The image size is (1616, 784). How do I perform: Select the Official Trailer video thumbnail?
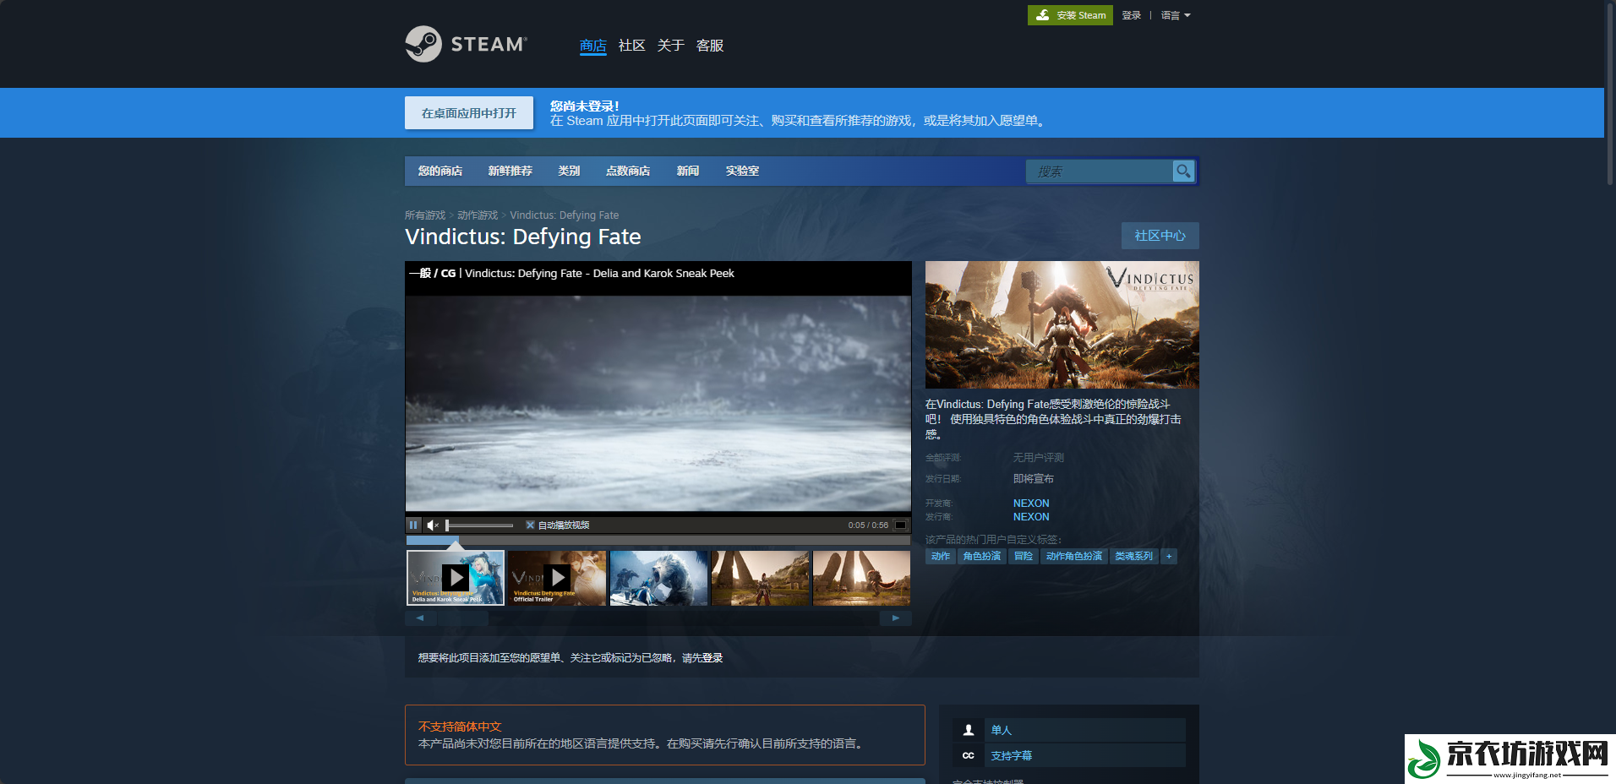coord(557,578)
